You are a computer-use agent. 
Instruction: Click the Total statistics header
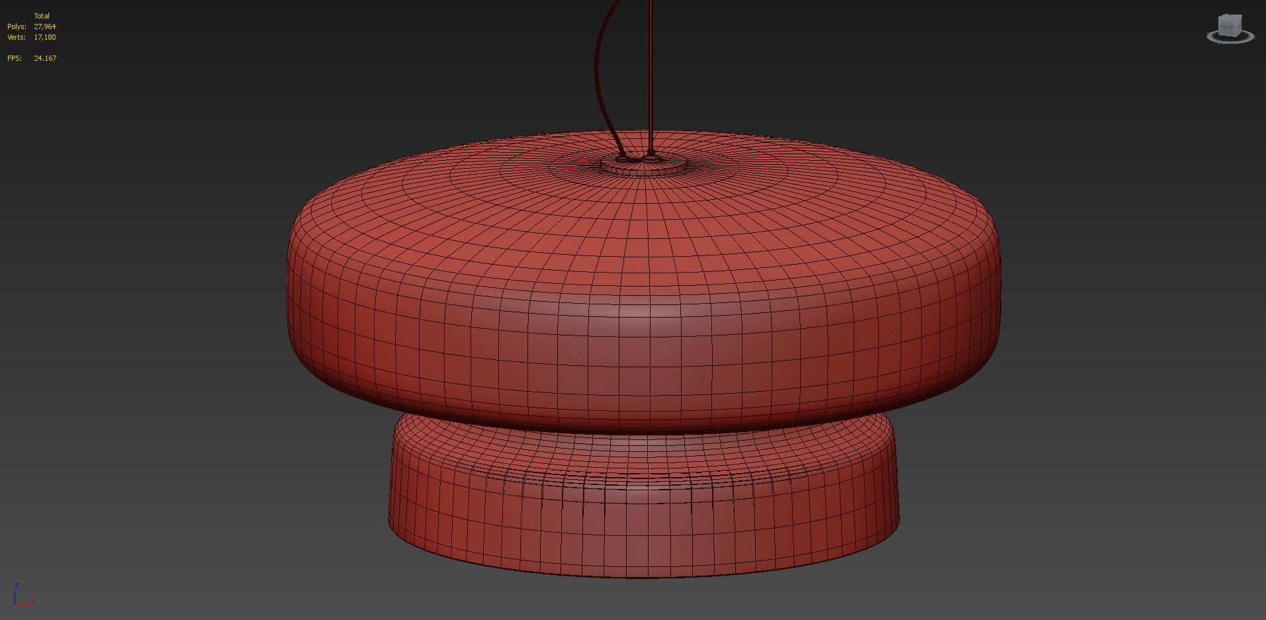(x=42, y=16)
